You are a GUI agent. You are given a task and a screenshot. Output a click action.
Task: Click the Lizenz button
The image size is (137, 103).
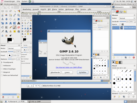coord(67,72)
